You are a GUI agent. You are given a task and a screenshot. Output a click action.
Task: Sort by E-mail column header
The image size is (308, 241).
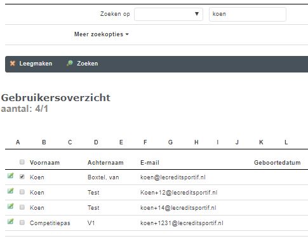point(150,163)
